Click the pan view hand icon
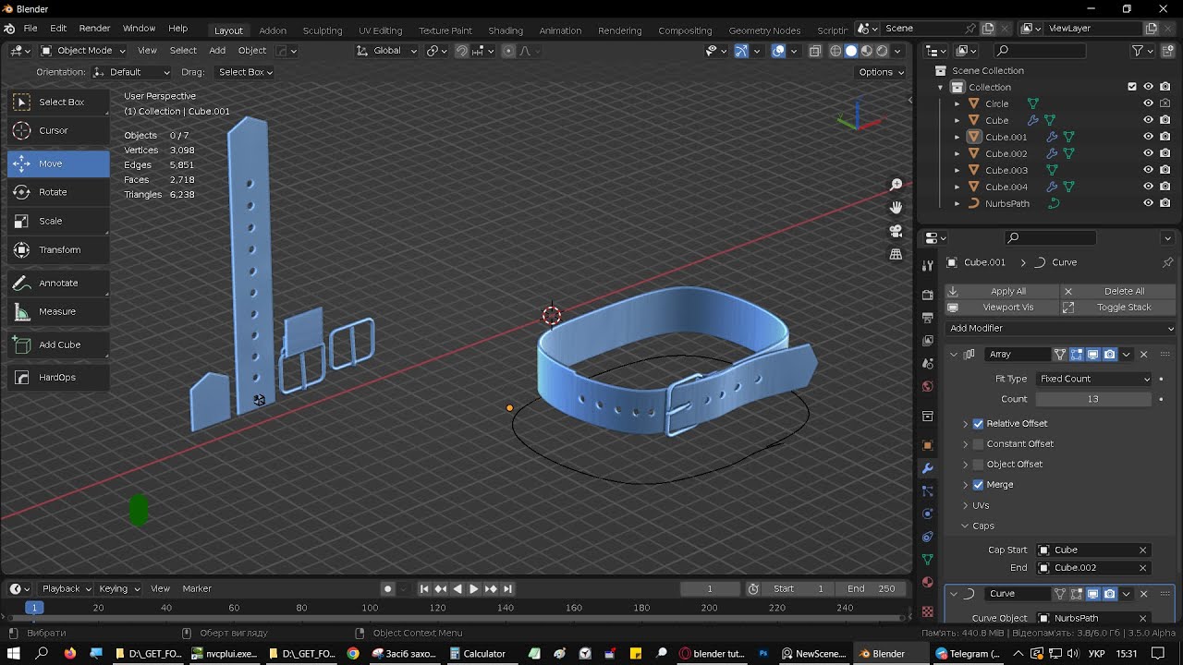1183x665 pixels. coord(896,208)
